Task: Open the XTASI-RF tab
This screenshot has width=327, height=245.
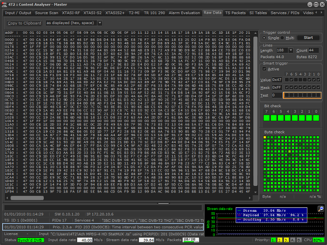Action: pos(71,13)
